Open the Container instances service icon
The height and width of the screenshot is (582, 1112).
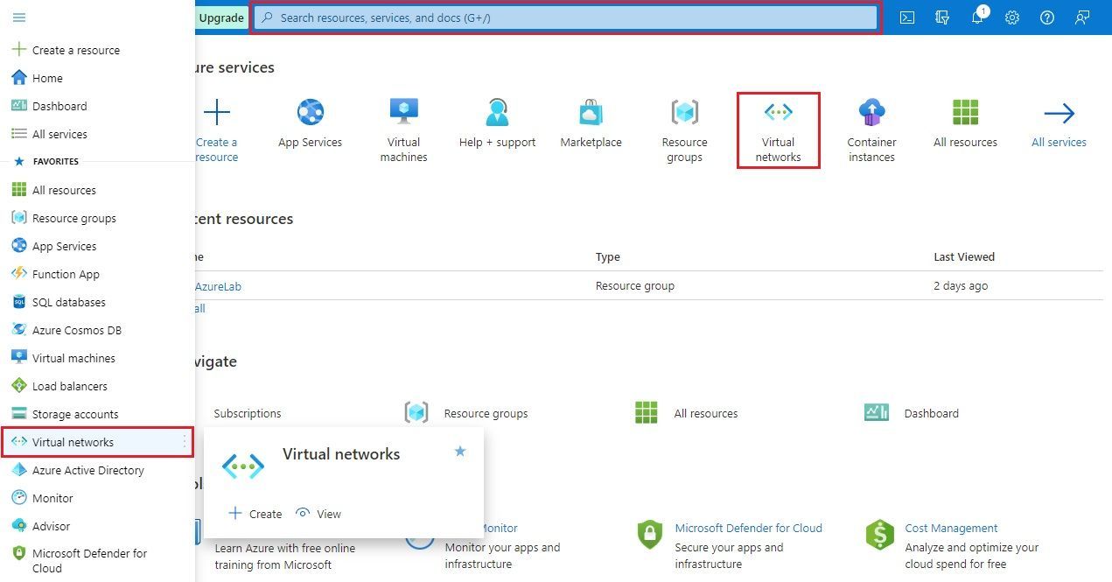(x=871, y=113)
